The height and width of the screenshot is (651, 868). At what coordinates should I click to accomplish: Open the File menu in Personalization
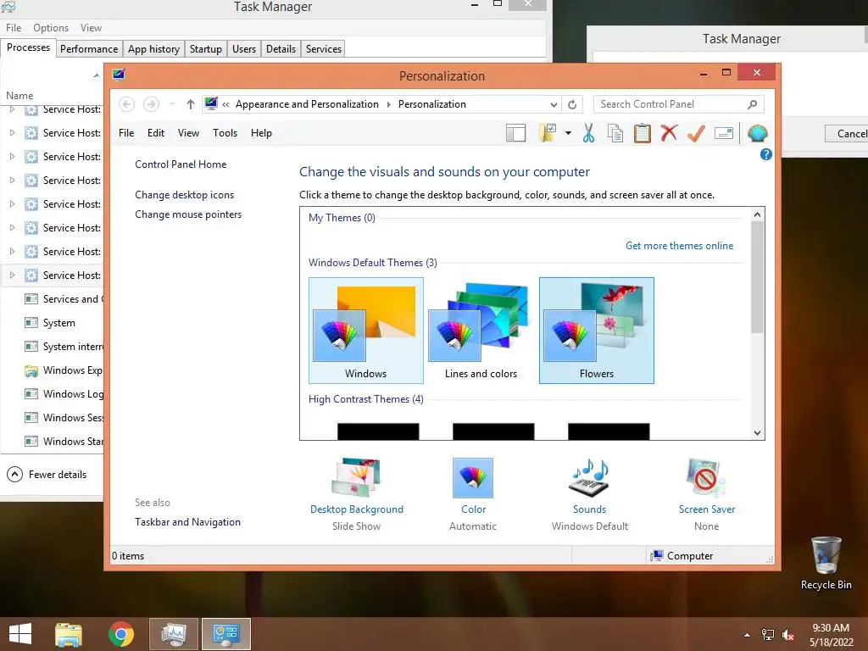click(x=126, y=133)
